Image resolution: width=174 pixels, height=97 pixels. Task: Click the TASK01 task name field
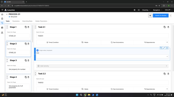102,36
